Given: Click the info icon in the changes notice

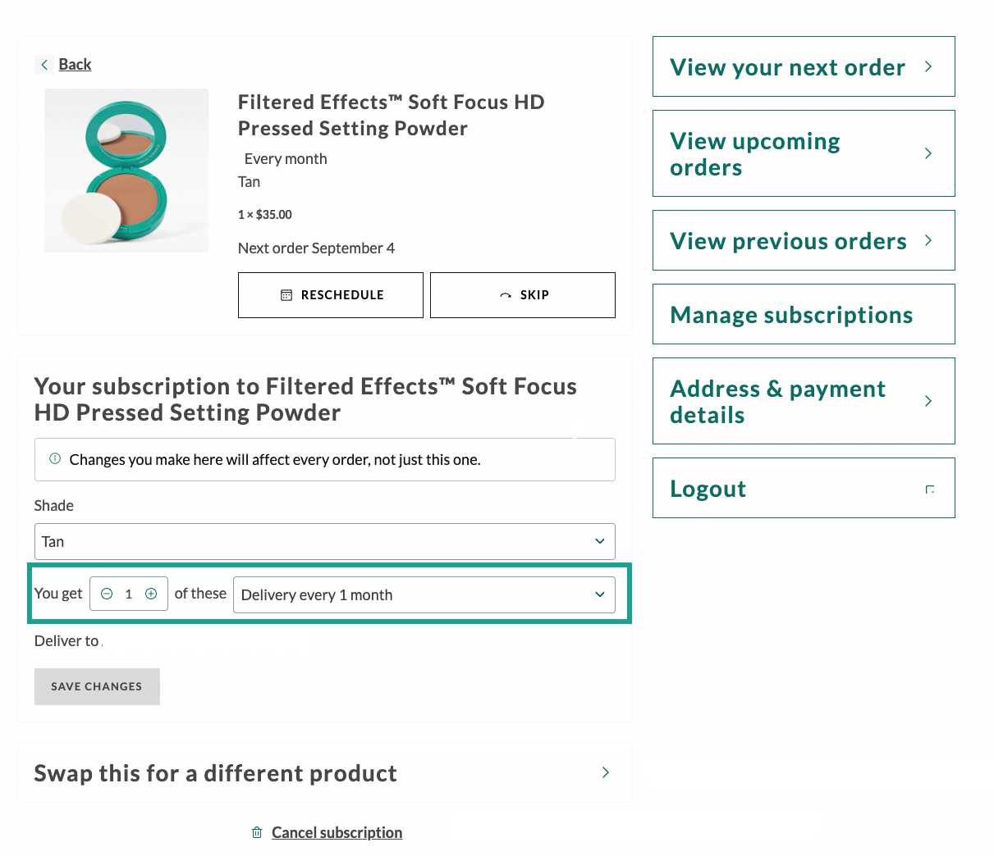Looking at the screenshot, I should [55, 459].
